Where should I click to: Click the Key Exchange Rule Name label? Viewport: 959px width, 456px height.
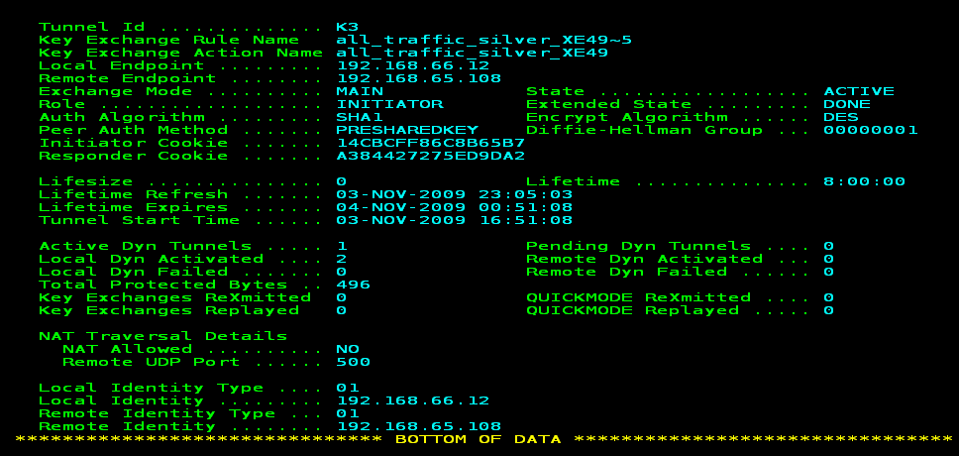click(x=168, y=41)
